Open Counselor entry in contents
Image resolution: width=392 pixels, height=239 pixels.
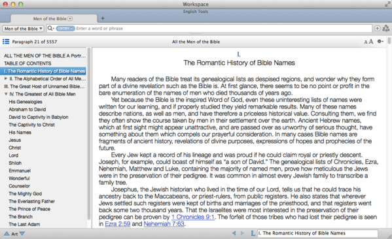click(x=19, y=186)
